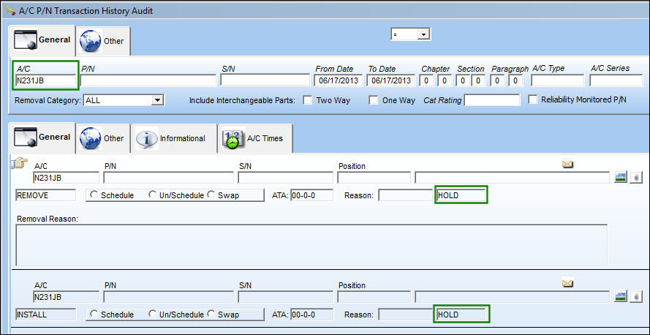
Task: Select Un/Schedule radio in the REMOVE record
Action: coord(152,195)
